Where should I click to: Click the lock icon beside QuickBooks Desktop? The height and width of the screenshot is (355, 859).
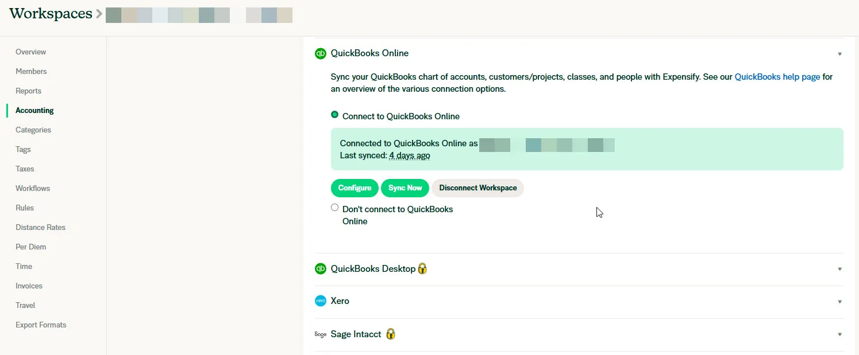422,268
